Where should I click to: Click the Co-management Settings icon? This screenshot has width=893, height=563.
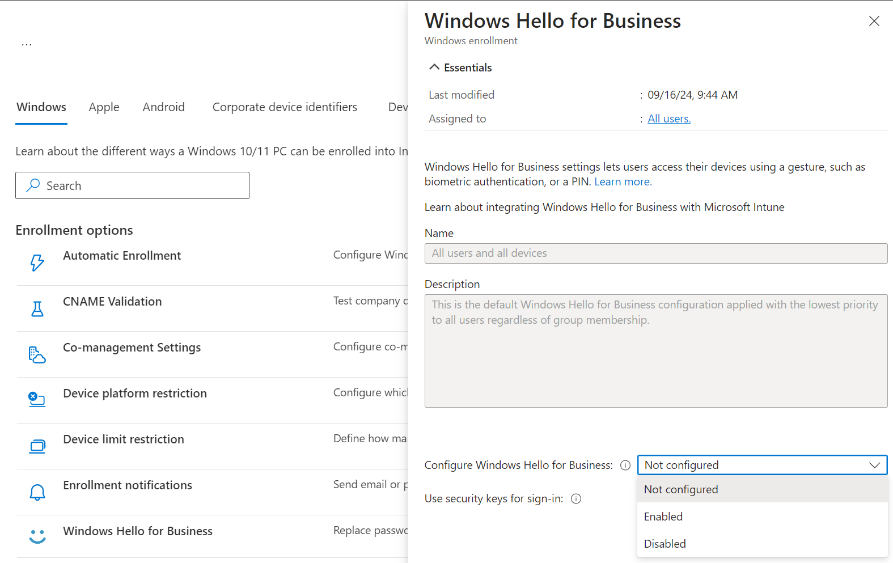[37, 354]
